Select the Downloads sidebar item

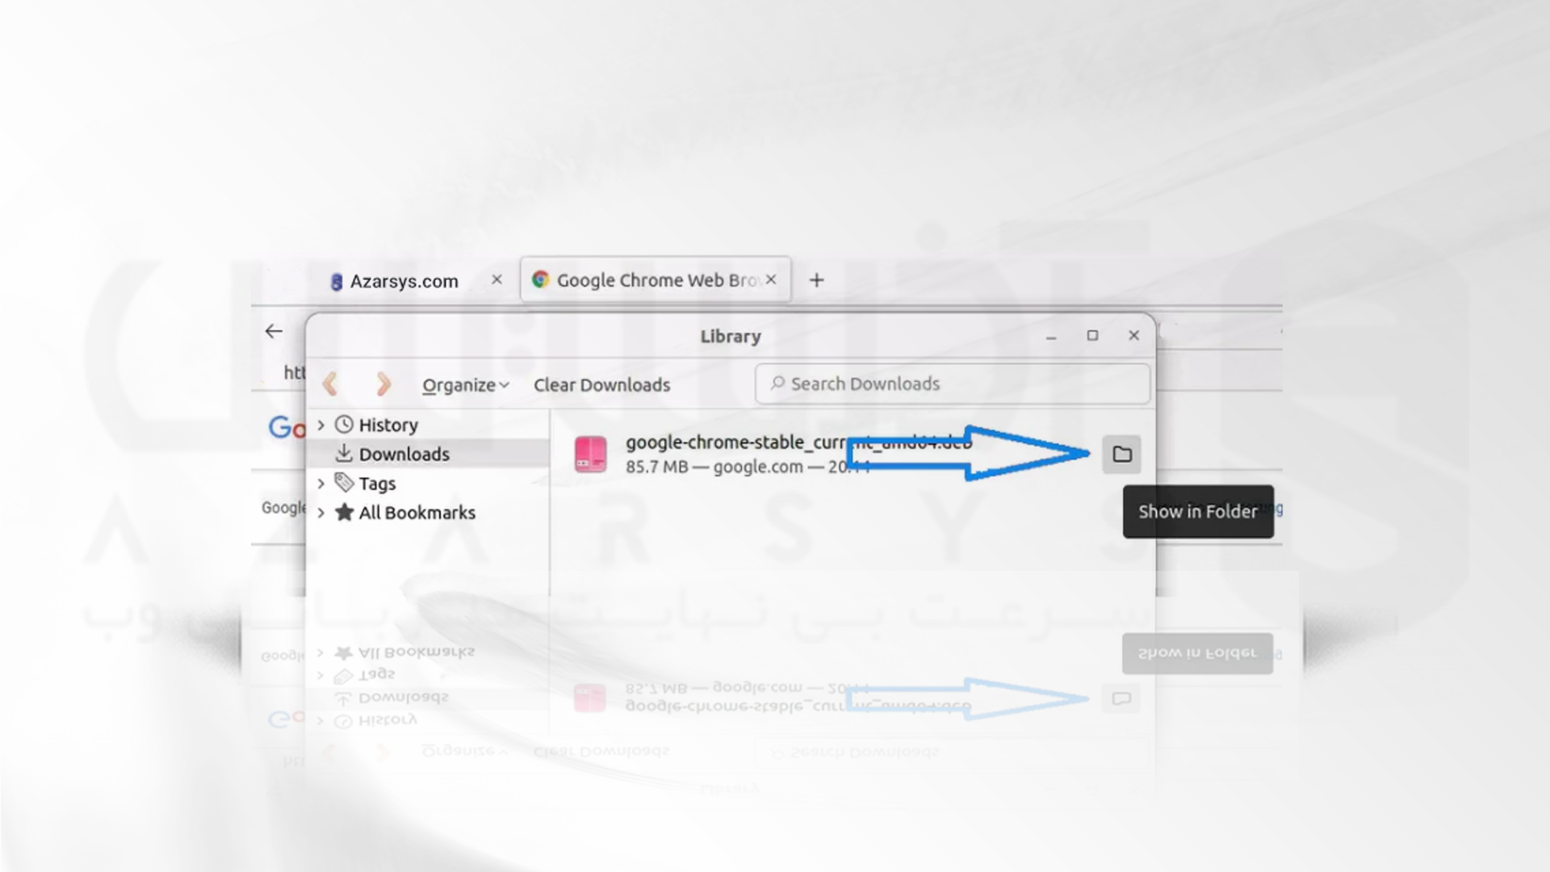pyautogui.click(x=404, y=454)
